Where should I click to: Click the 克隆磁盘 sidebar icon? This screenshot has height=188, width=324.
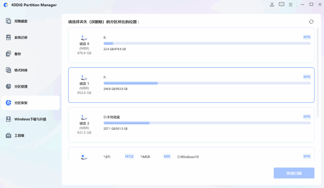pyautogui.click(x=9, y=21)
